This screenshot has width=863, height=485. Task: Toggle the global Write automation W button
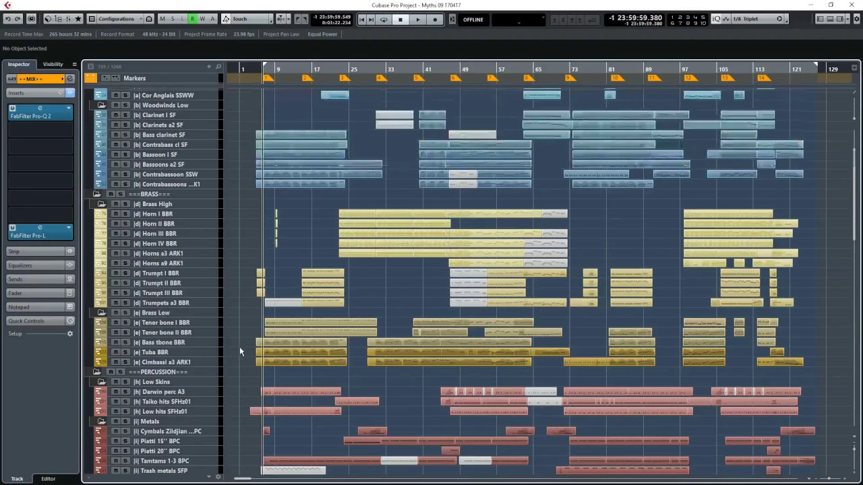point(202,19)
